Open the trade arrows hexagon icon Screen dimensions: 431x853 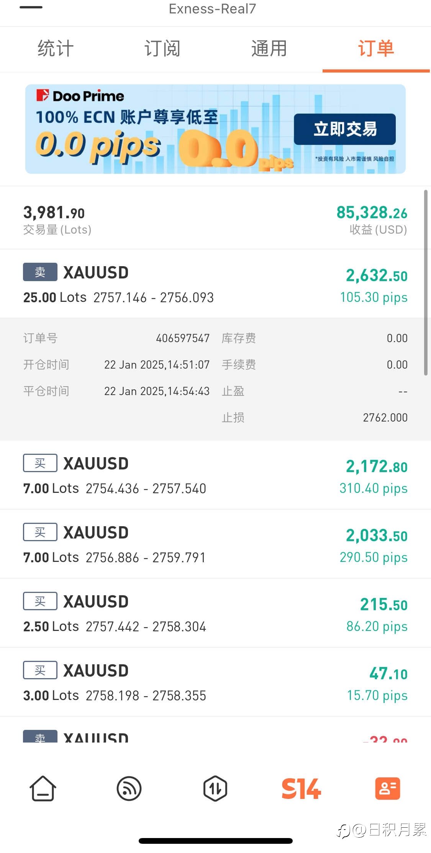click(x=215, y=789)
